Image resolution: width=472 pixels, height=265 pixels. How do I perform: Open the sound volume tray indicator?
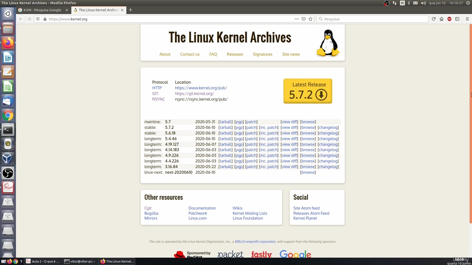click(423, 3)
